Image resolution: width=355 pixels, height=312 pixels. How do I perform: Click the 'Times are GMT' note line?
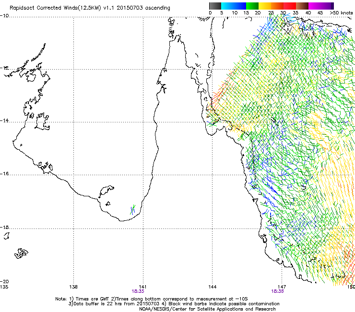[152, 299]
